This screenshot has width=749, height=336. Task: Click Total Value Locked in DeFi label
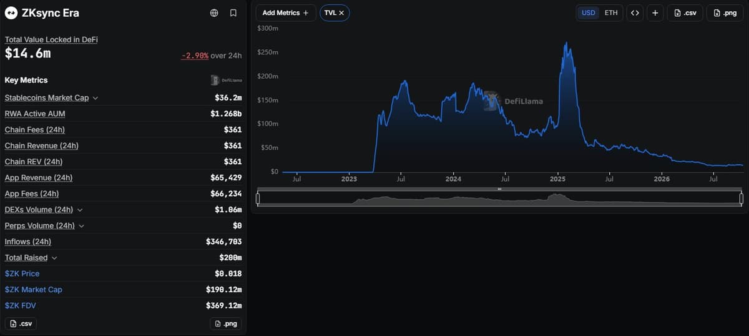click(x=51, y=39)
